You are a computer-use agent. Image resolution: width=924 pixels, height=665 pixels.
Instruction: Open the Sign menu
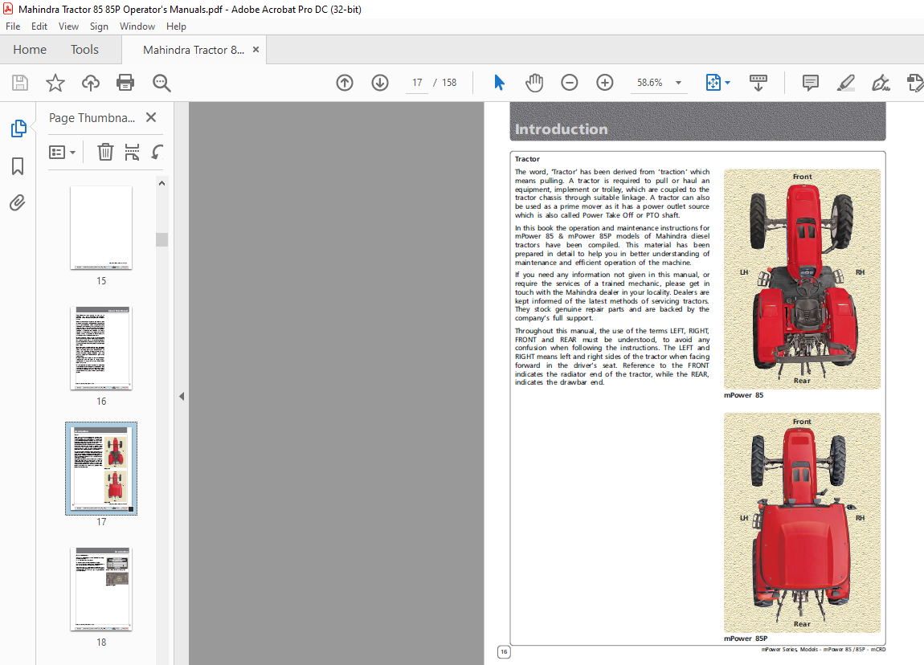point(99,27)
